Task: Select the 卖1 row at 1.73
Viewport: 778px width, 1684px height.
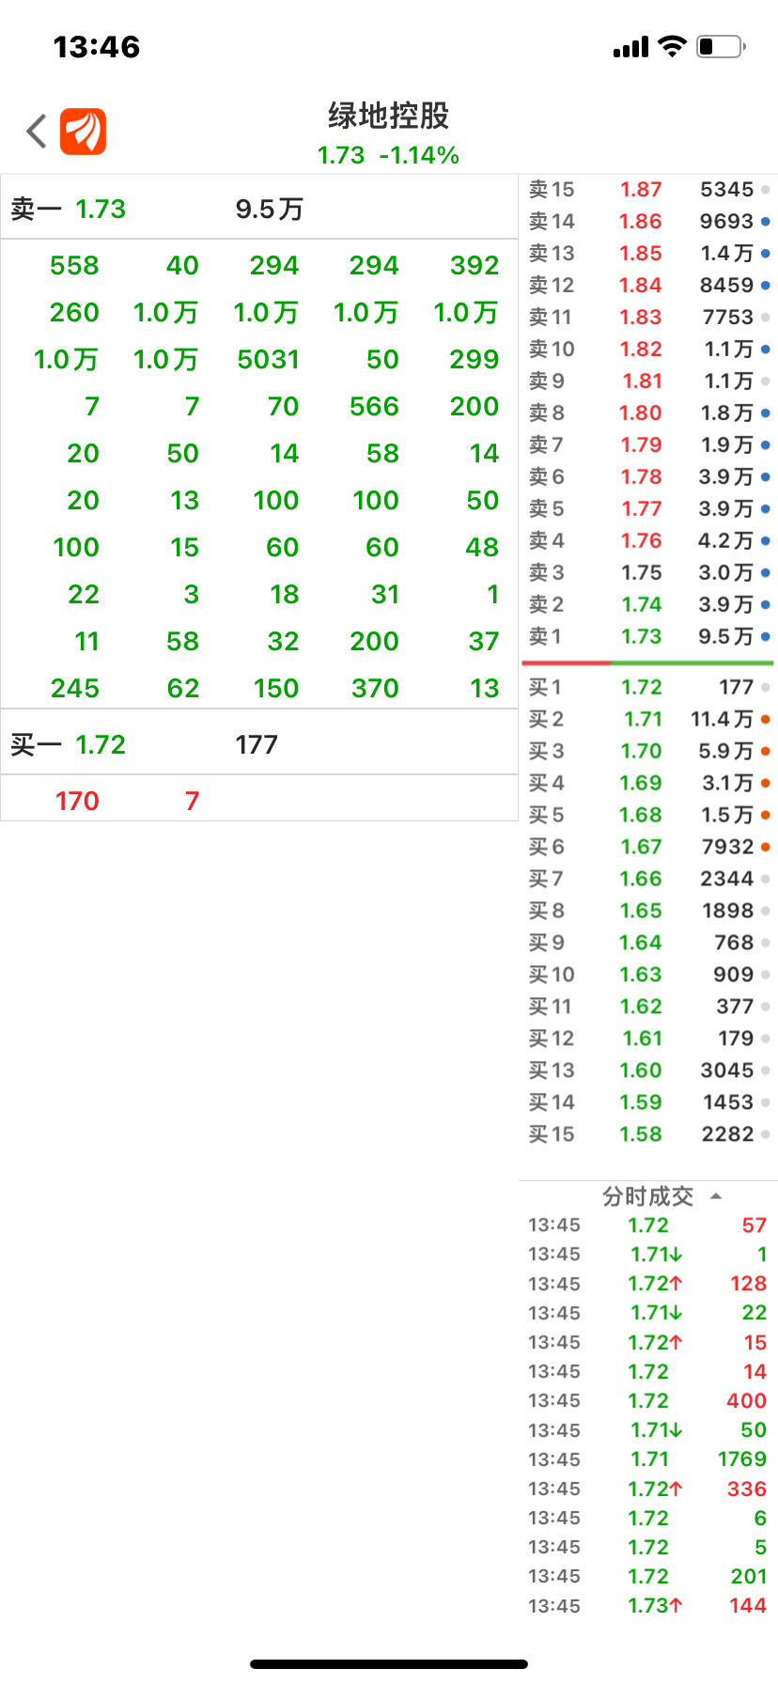Action: coord(648,637)
